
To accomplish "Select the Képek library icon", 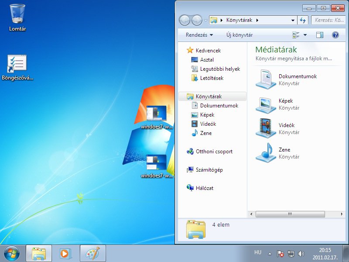I will [x=266, y=104].
